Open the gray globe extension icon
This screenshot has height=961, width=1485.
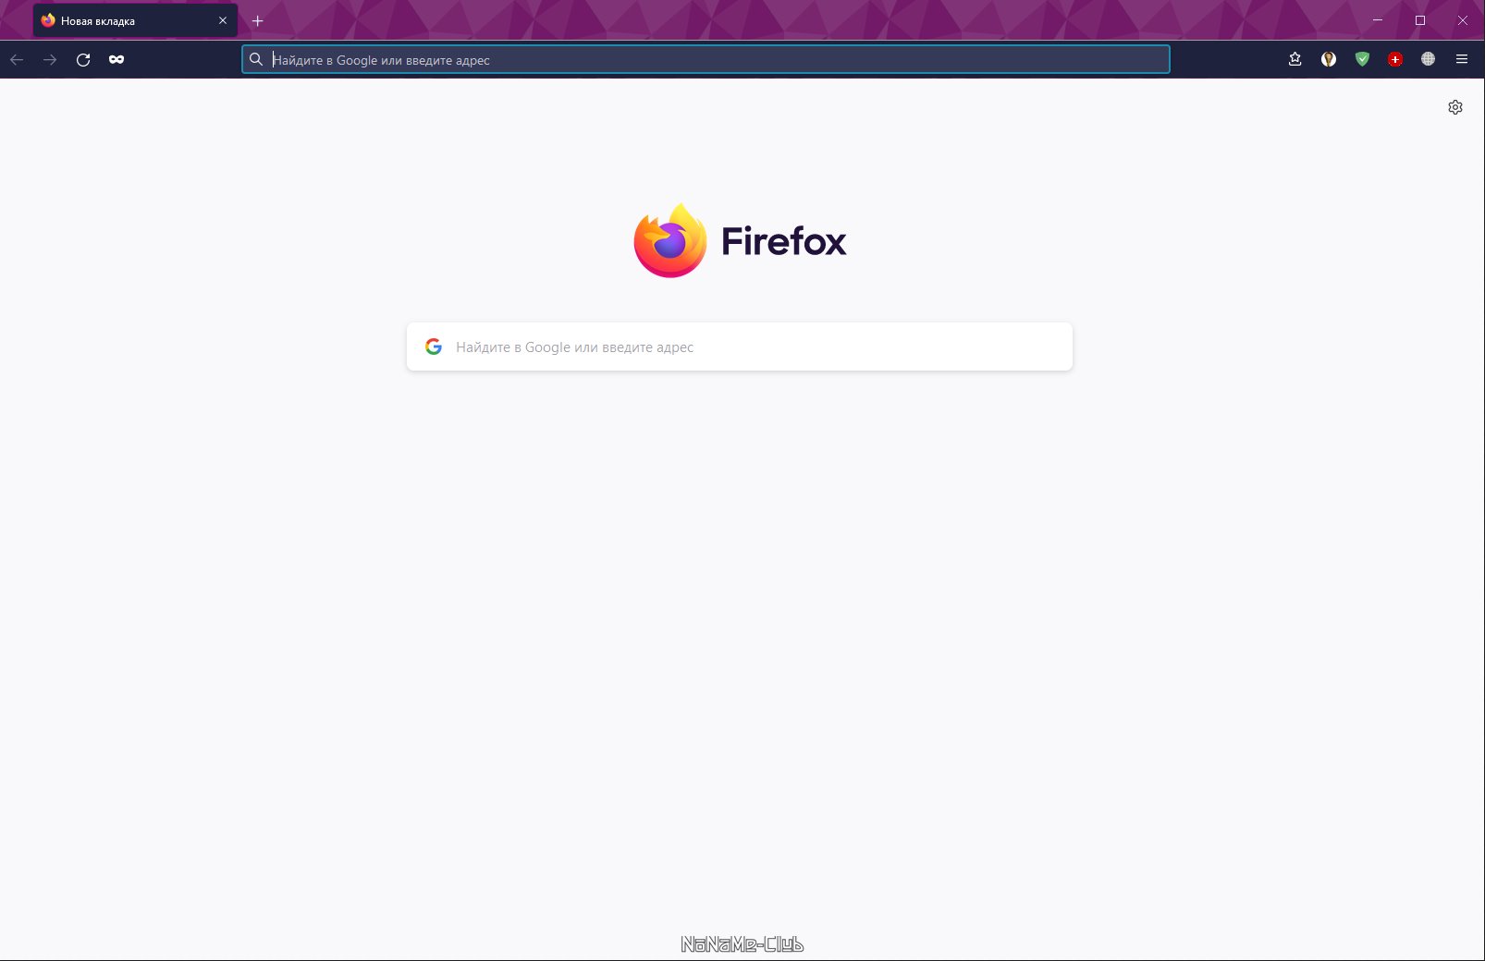click(x=1429, y=59)
